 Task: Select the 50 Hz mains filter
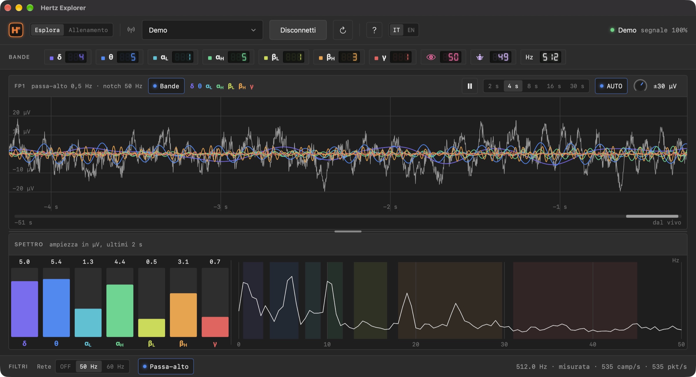coord(89,367)
